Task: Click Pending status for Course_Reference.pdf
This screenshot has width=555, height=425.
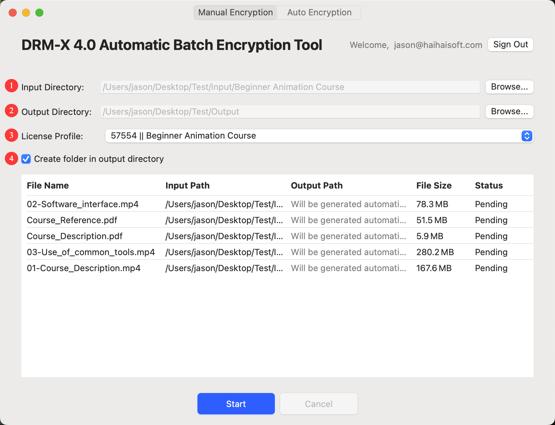Action: (x=491, y=220)
